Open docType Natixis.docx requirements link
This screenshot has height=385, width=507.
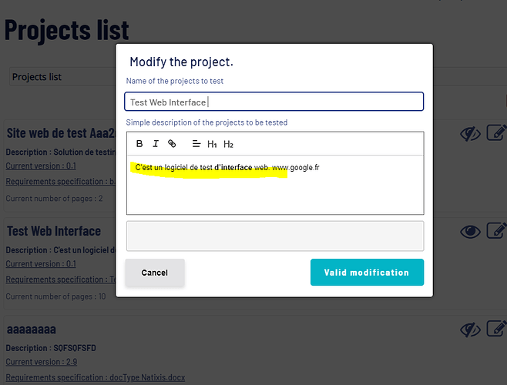click(x=96, y=377)
